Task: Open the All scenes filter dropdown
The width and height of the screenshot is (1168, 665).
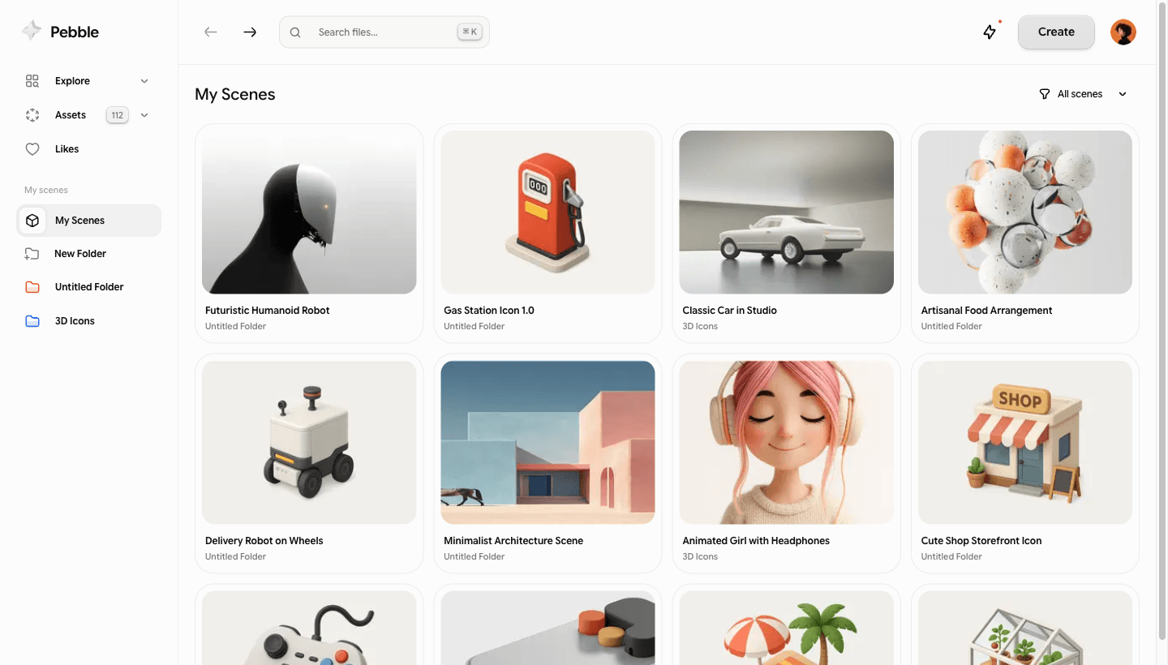Action: click(x=1083, y=94)
